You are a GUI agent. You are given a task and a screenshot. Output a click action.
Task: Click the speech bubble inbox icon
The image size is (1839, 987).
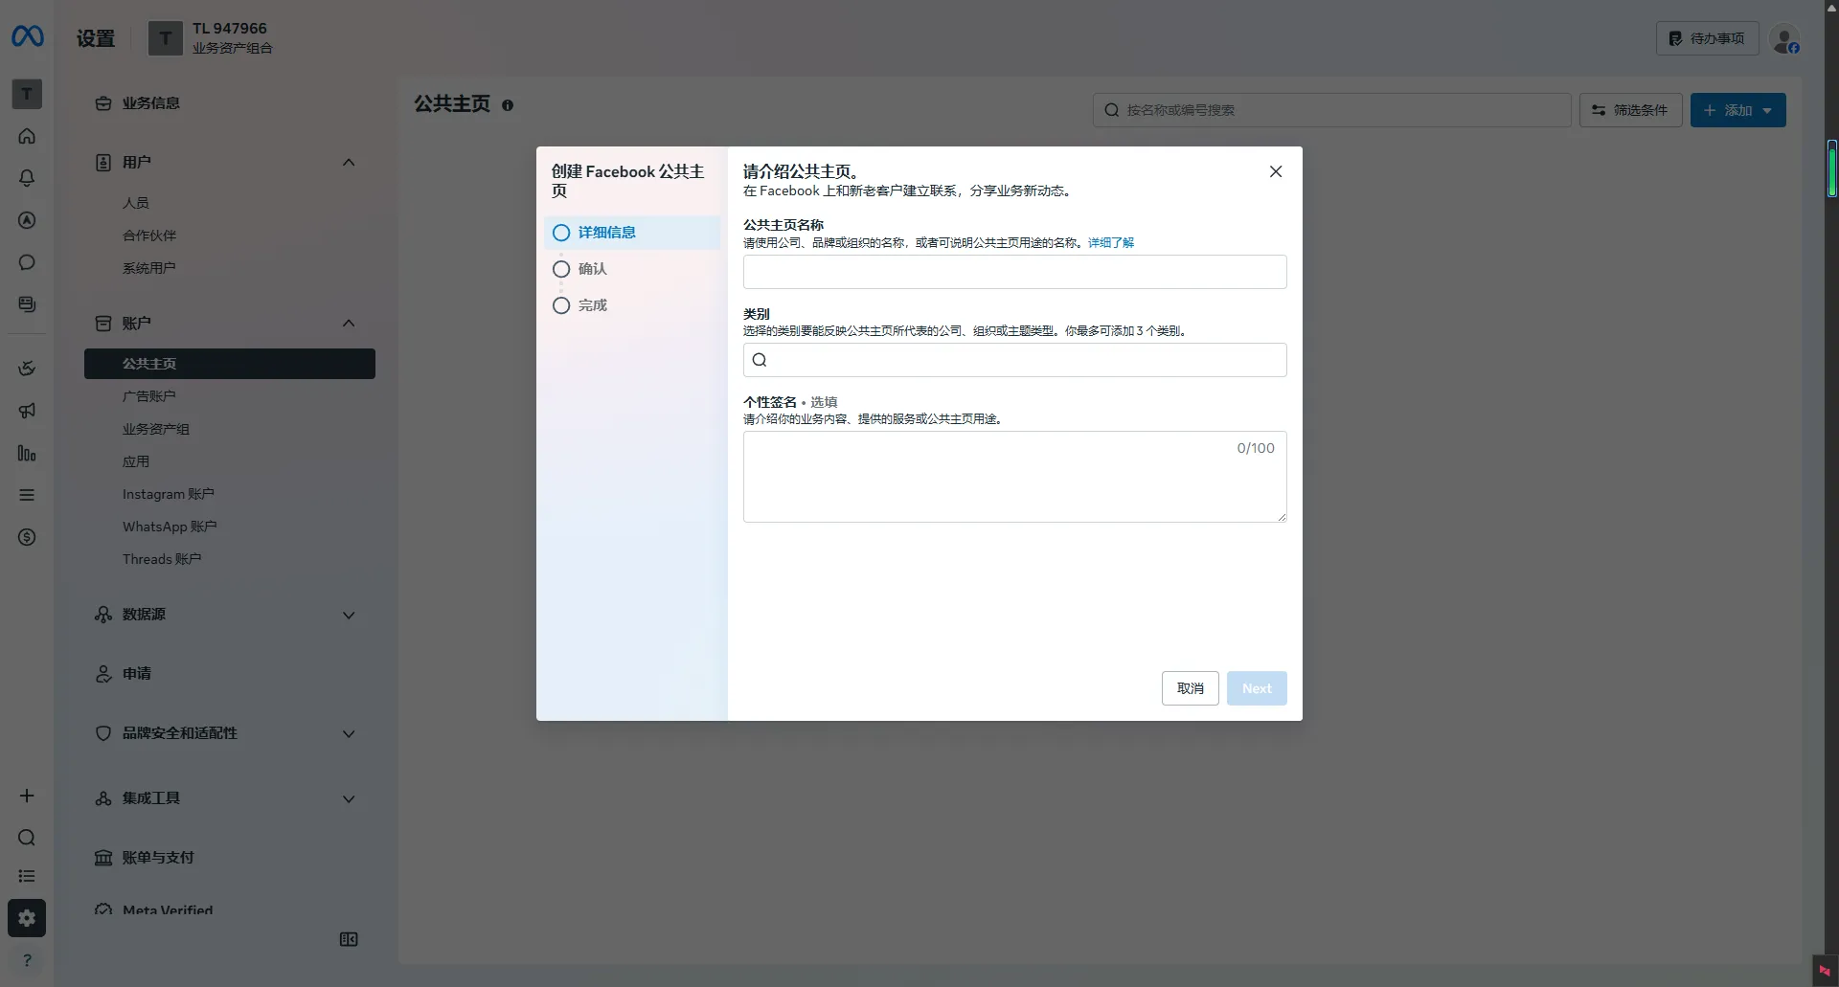coord(27,262)
